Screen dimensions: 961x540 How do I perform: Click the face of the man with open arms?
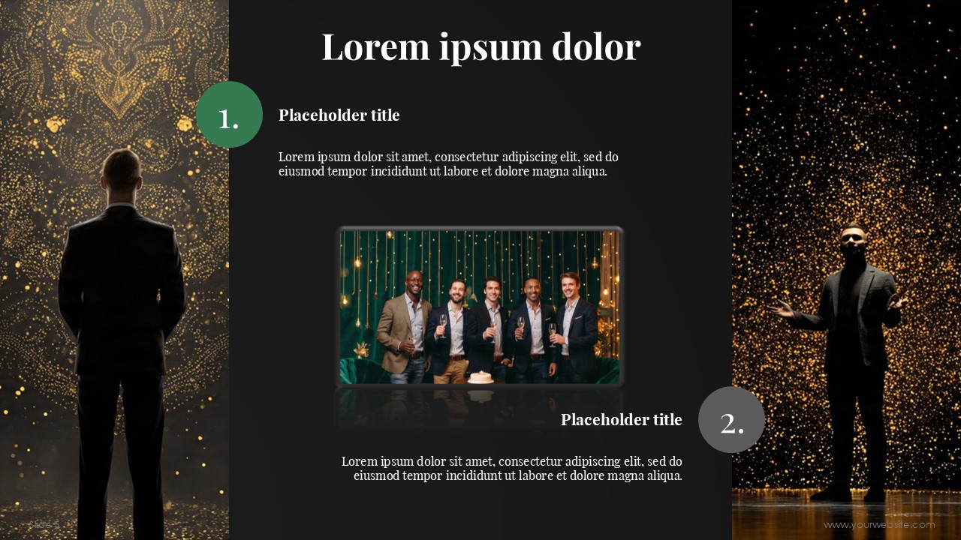tap(852, 243)
